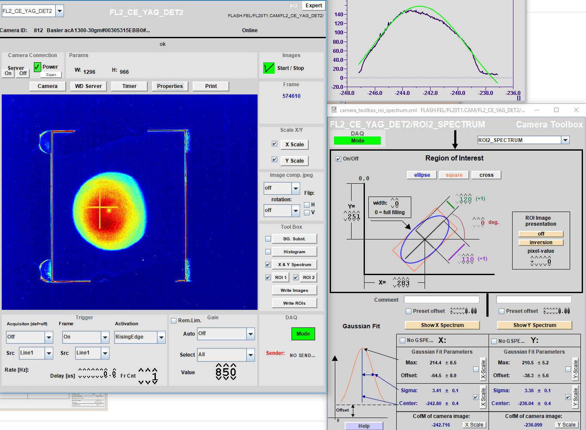Click the ROI image inversion bar
This screenshot has width=586, height=430.
pos(541,242)
